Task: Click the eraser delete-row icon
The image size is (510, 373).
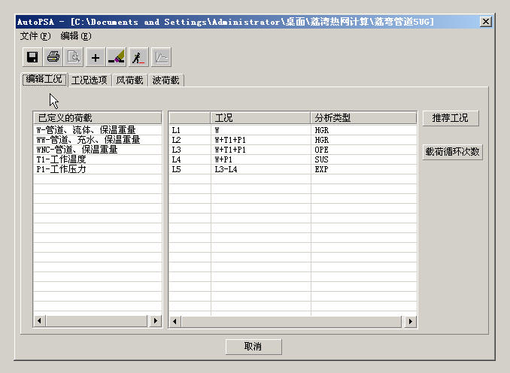Action: click(x=117, y=57)
